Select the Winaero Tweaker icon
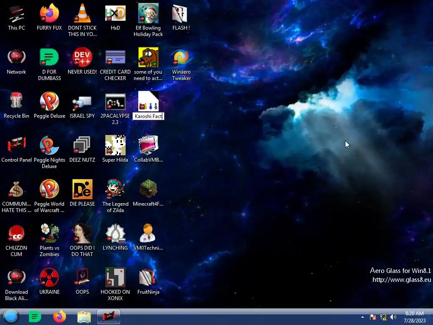The image size is (433, 325). [x=181, y=64]
